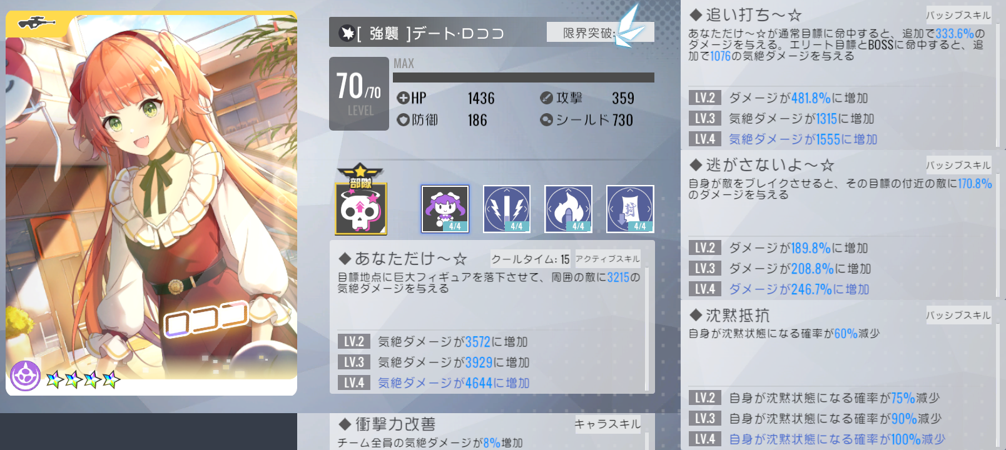The image size is (1006, 450).
Task: Click the burst-shaped icon beside 強襲 label
Action: [x=347, y=33]
